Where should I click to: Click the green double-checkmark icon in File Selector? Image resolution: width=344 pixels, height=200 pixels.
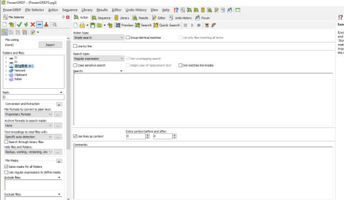[26, 25]
